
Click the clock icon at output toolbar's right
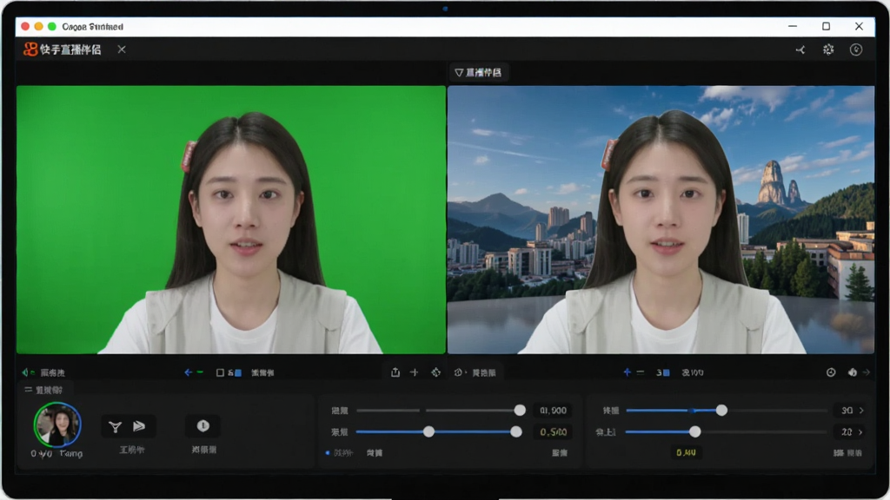[x=831, y=372]
